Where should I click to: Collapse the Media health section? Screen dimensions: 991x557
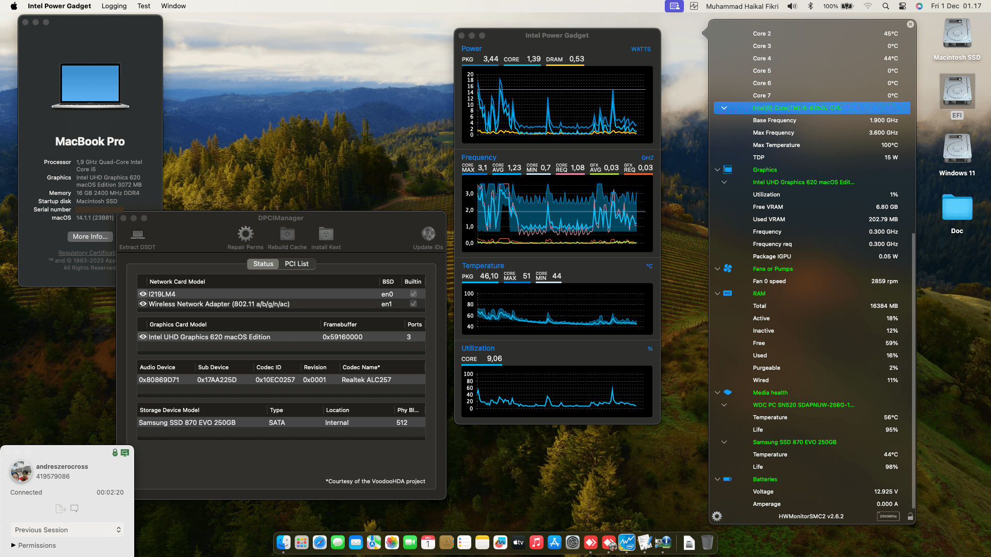pos(717,392)
